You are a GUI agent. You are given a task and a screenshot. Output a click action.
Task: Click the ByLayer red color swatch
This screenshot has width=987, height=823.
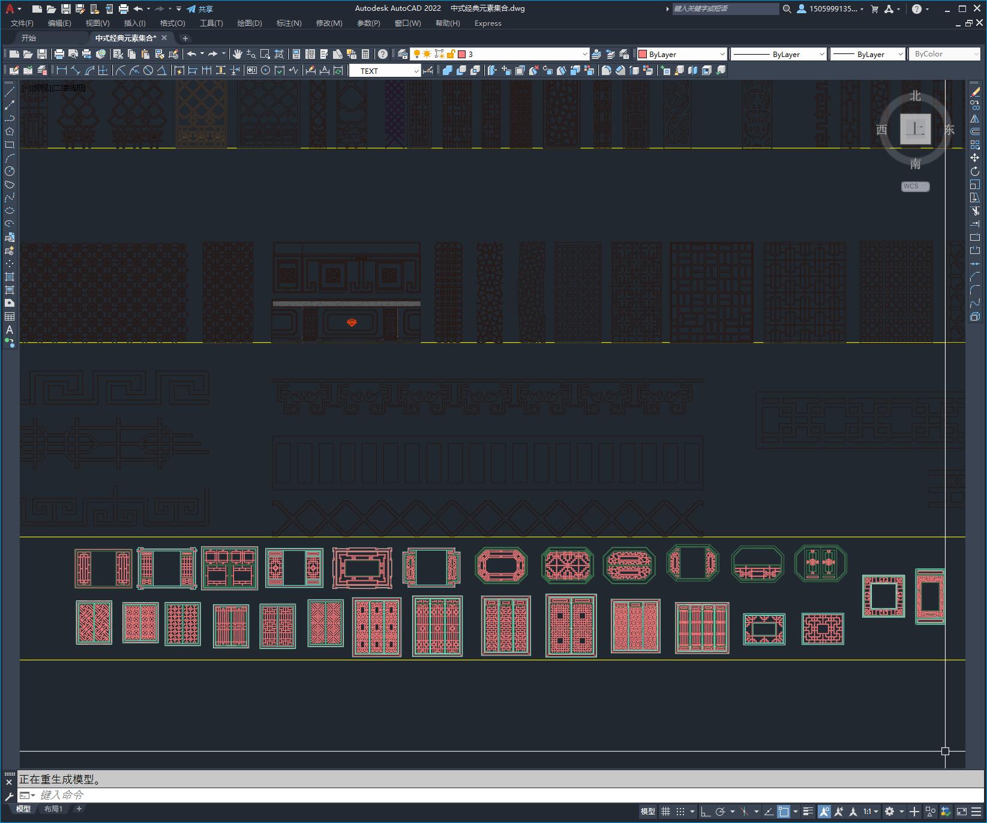643,54
